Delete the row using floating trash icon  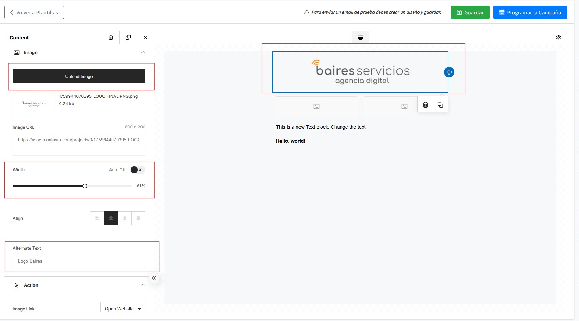pyautogui.click(x=425, y=105)
